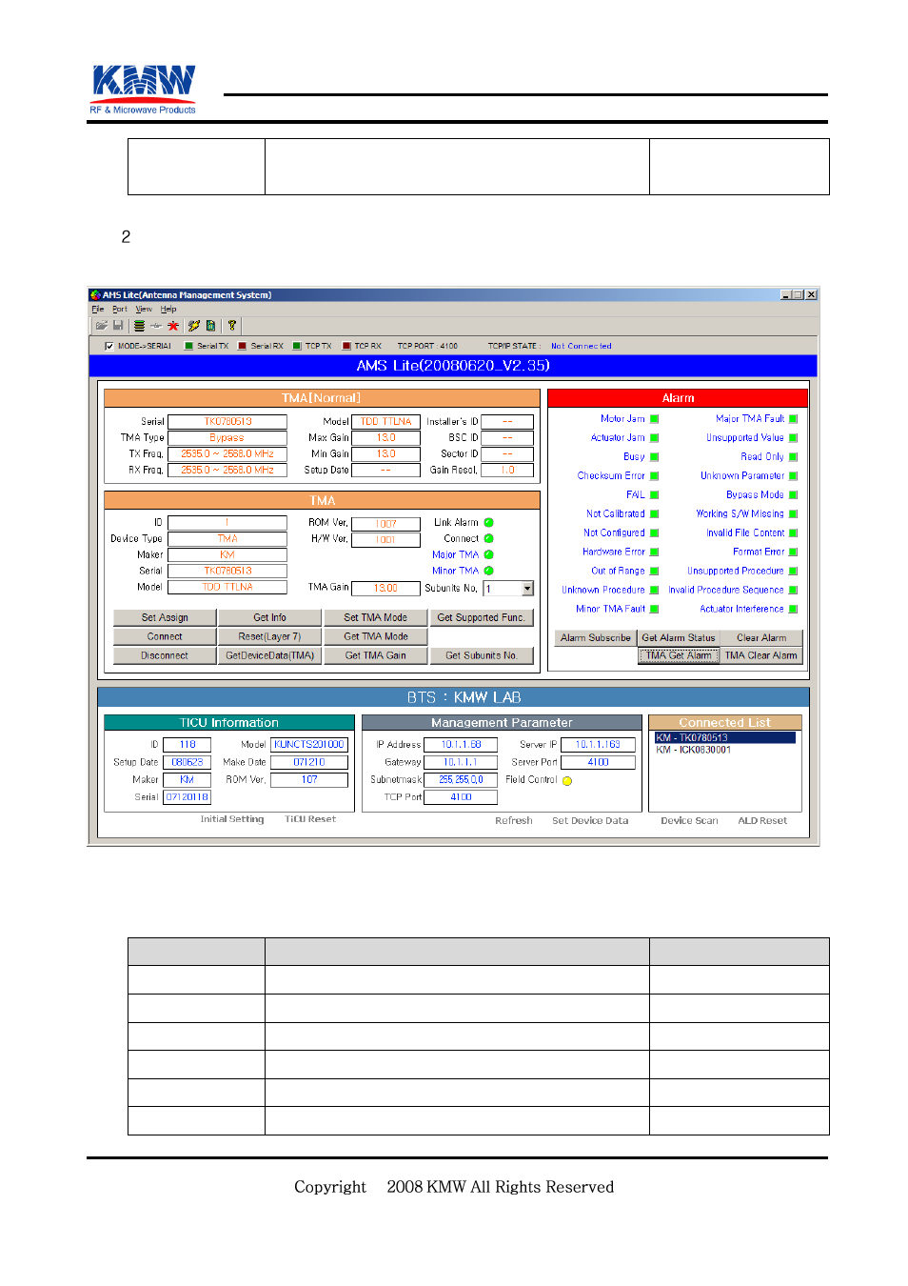Click the Motor Jam green alarm indicator

point(655,419)
